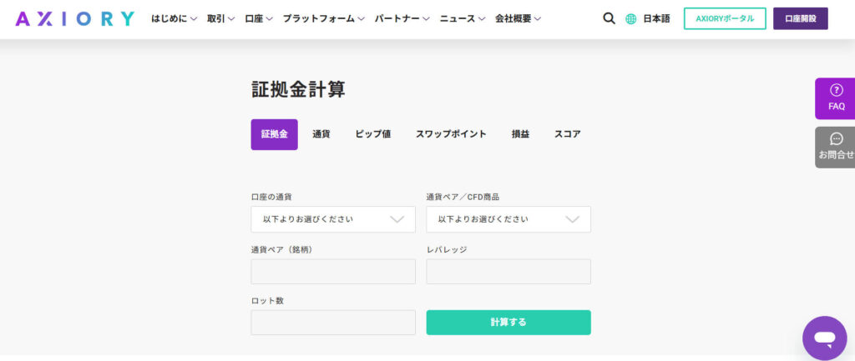Click the globe language icon
Image resolution: width=855 pixels, height=361 pixels.
coord(631,19)
